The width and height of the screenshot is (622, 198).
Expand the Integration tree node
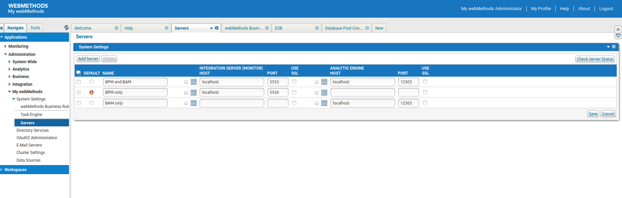pyautogui.click(x=9, y=84)
